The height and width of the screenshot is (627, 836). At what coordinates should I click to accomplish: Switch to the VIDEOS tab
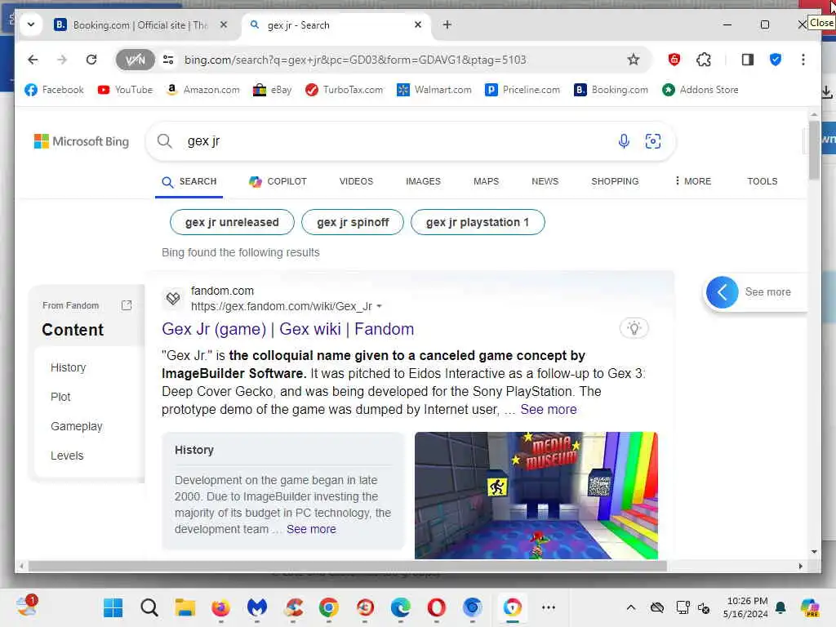[x=356, y=181]
